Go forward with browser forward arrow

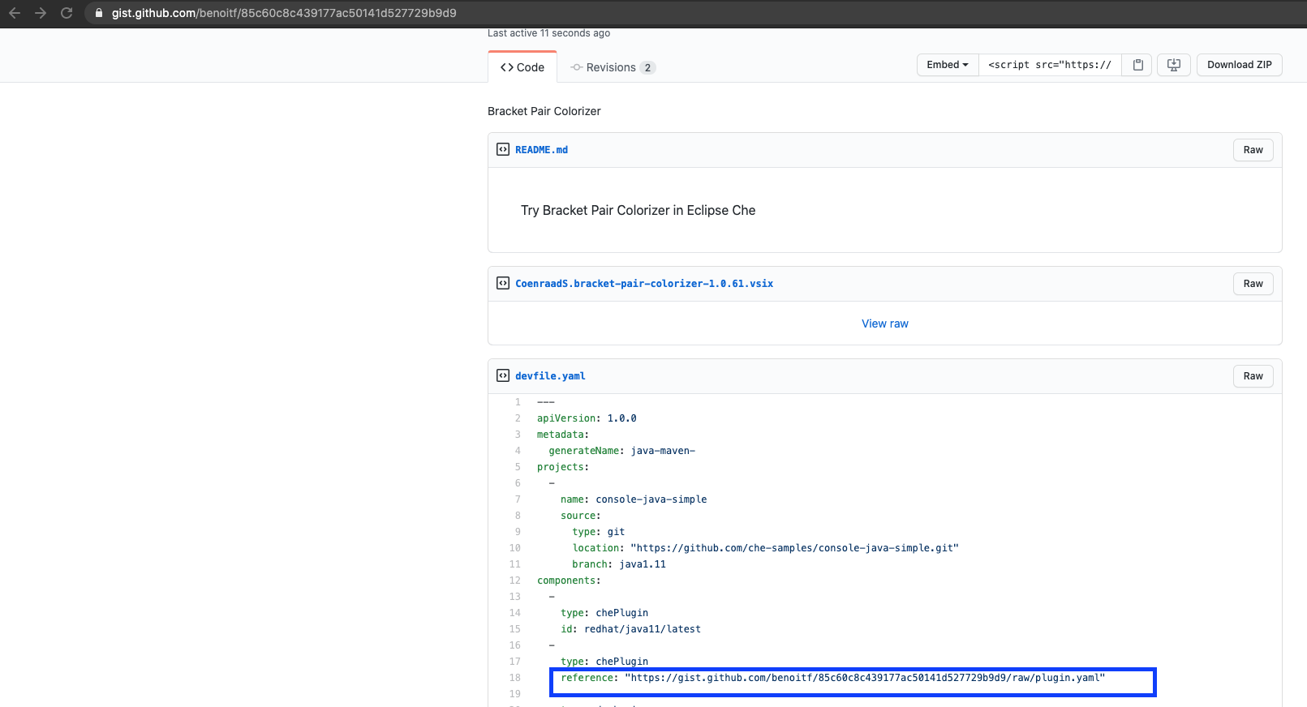coord(41,13)
